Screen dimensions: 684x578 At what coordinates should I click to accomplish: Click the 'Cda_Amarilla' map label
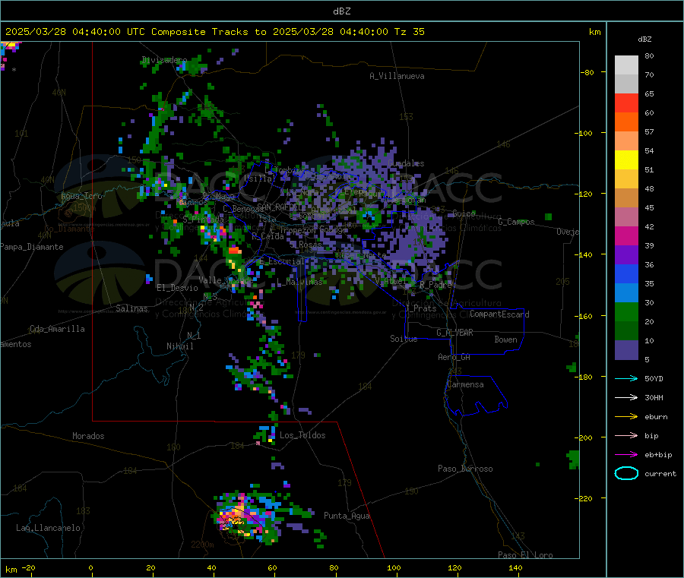(x=57, y=329)
